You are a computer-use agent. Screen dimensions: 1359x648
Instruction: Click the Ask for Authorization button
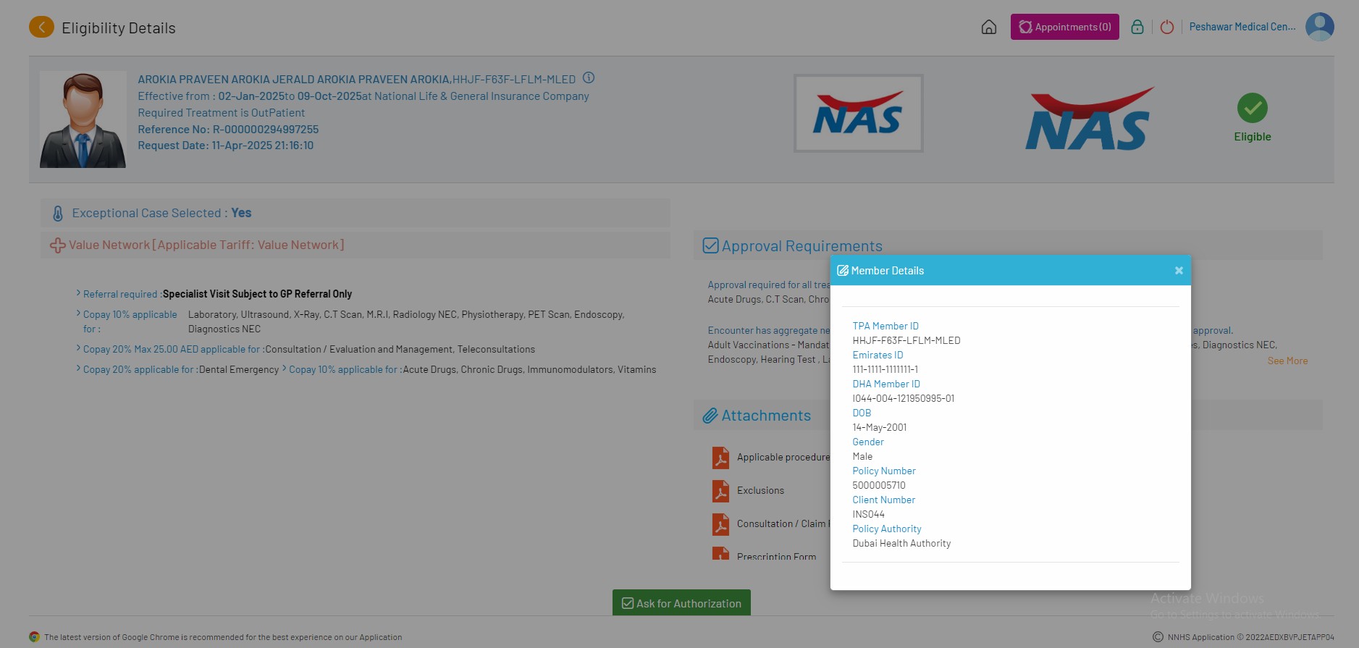coord(681,603)
